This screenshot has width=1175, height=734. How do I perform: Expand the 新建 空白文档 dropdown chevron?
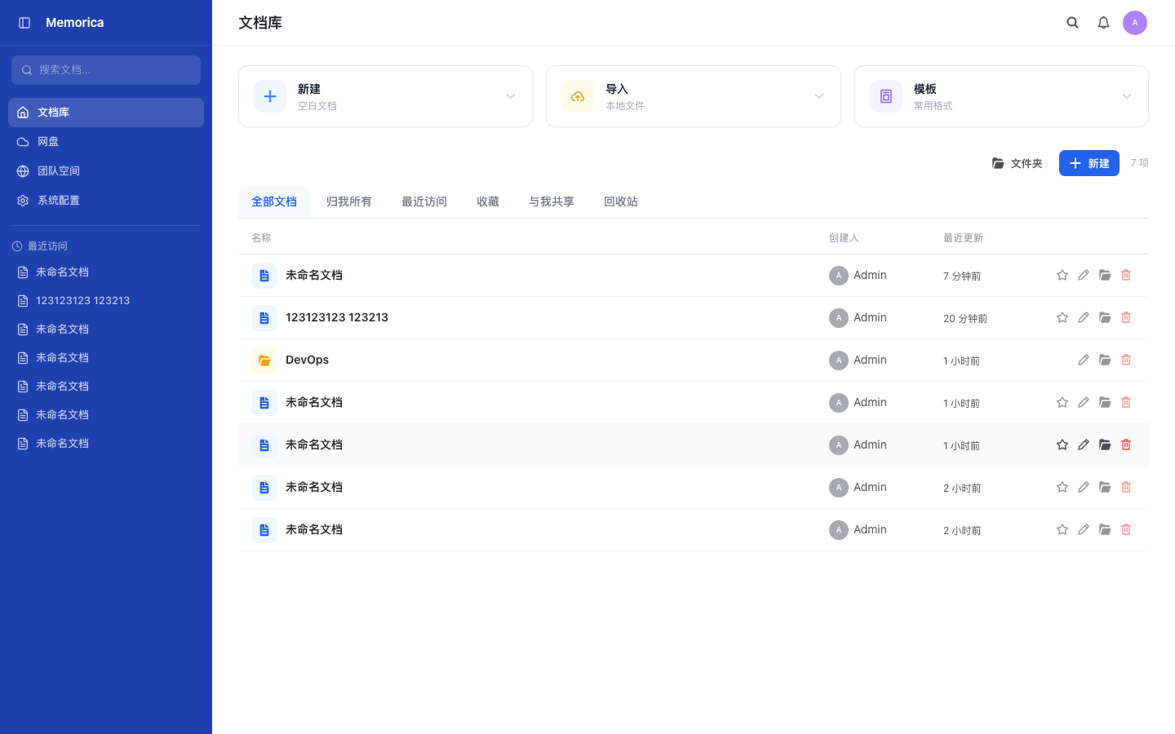click(511, 96)
